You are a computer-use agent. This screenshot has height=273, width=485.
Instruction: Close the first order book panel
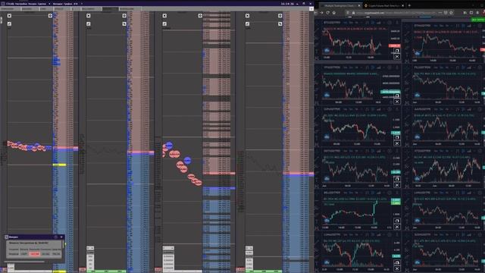[9, 15]
